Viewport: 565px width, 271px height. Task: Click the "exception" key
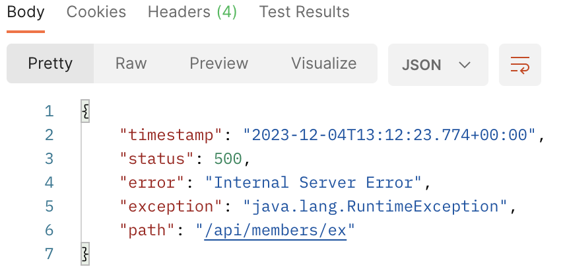pos(172,206)
